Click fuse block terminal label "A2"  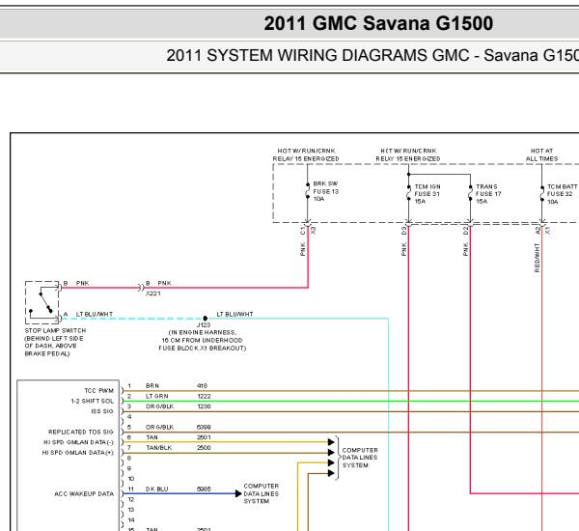tap(538, 231)
